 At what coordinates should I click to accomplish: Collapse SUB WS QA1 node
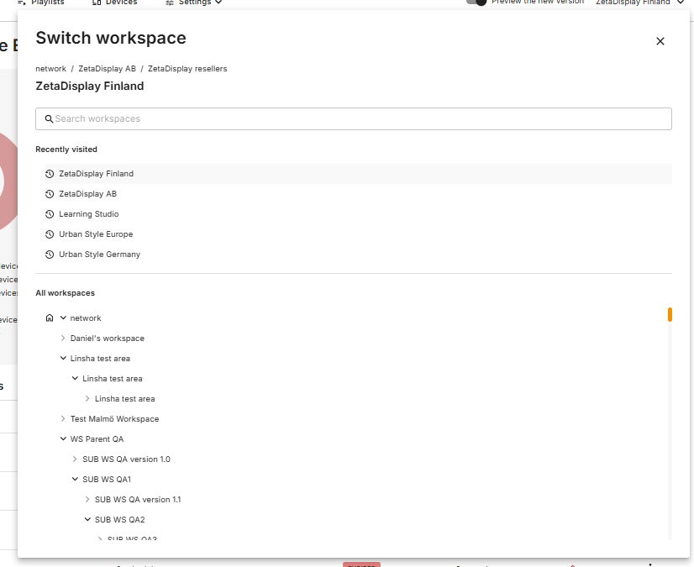(76, 480)
